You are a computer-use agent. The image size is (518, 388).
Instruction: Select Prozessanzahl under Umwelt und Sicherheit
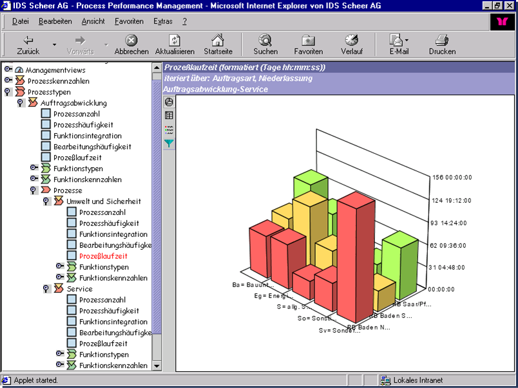[102, 212]
